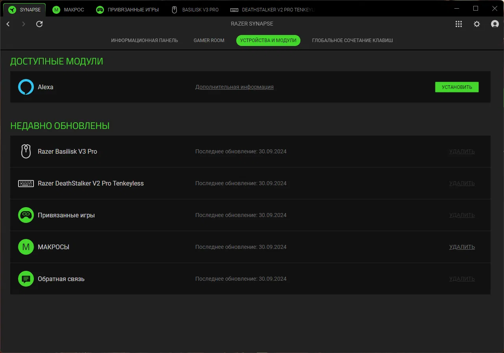
Task: Click the Razer Basilisk V3 Pro mouse icon
Action: point(26,151)
